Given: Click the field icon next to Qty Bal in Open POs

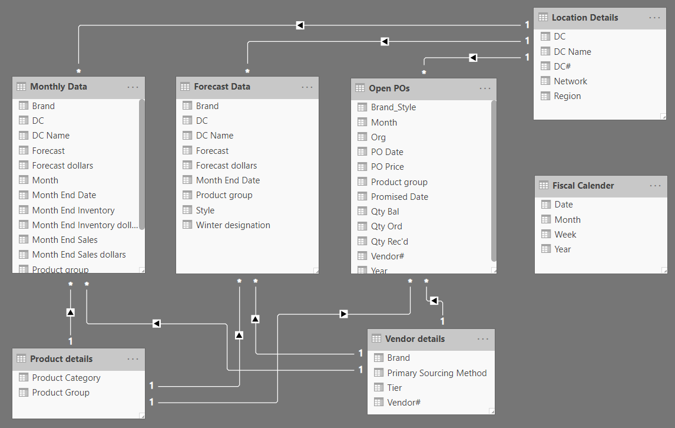Looking at the screenshot, I should (362, 211).
